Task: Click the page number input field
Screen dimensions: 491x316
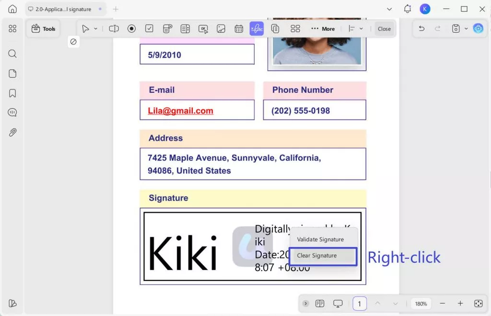Action: pos(360,303)
